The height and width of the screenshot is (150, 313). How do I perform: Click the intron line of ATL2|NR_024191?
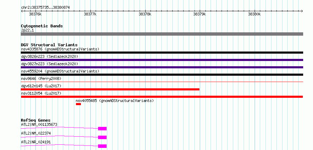pos(59,145)
